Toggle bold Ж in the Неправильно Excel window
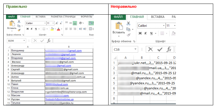 coord(140,33)
